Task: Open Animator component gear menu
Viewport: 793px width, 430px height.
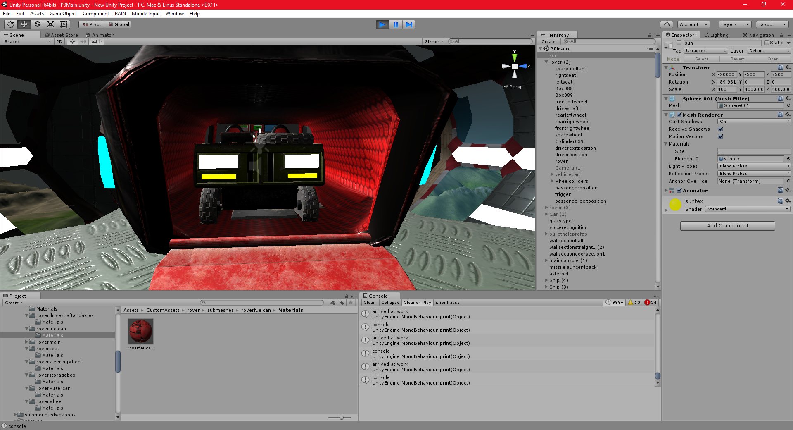Action: pos(788,190)
